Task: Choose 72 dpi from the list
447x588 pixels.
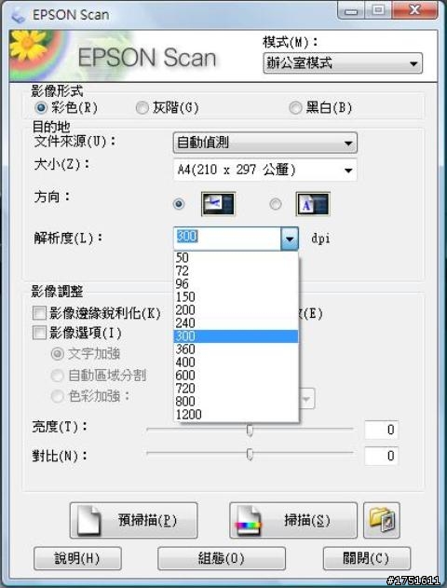Action: 236,271
